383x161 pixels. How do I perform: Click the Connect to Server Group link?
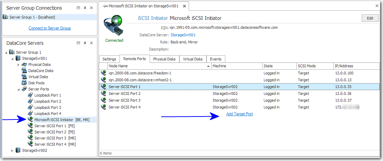50,28
